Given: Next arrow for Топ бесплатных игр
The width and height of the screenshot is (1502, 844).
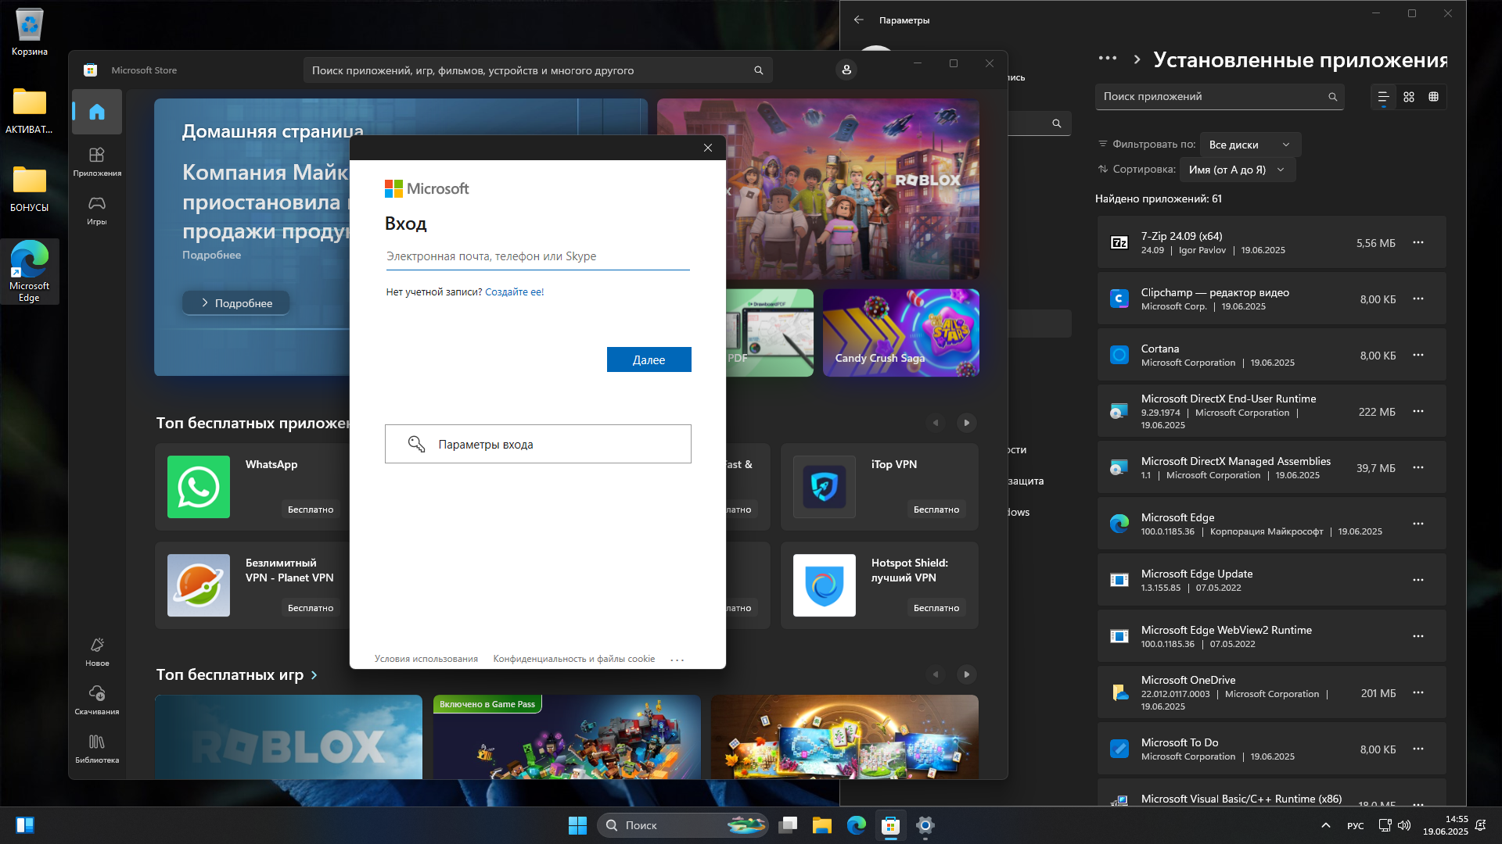Looking at the screenshot, I should point(967,674).
